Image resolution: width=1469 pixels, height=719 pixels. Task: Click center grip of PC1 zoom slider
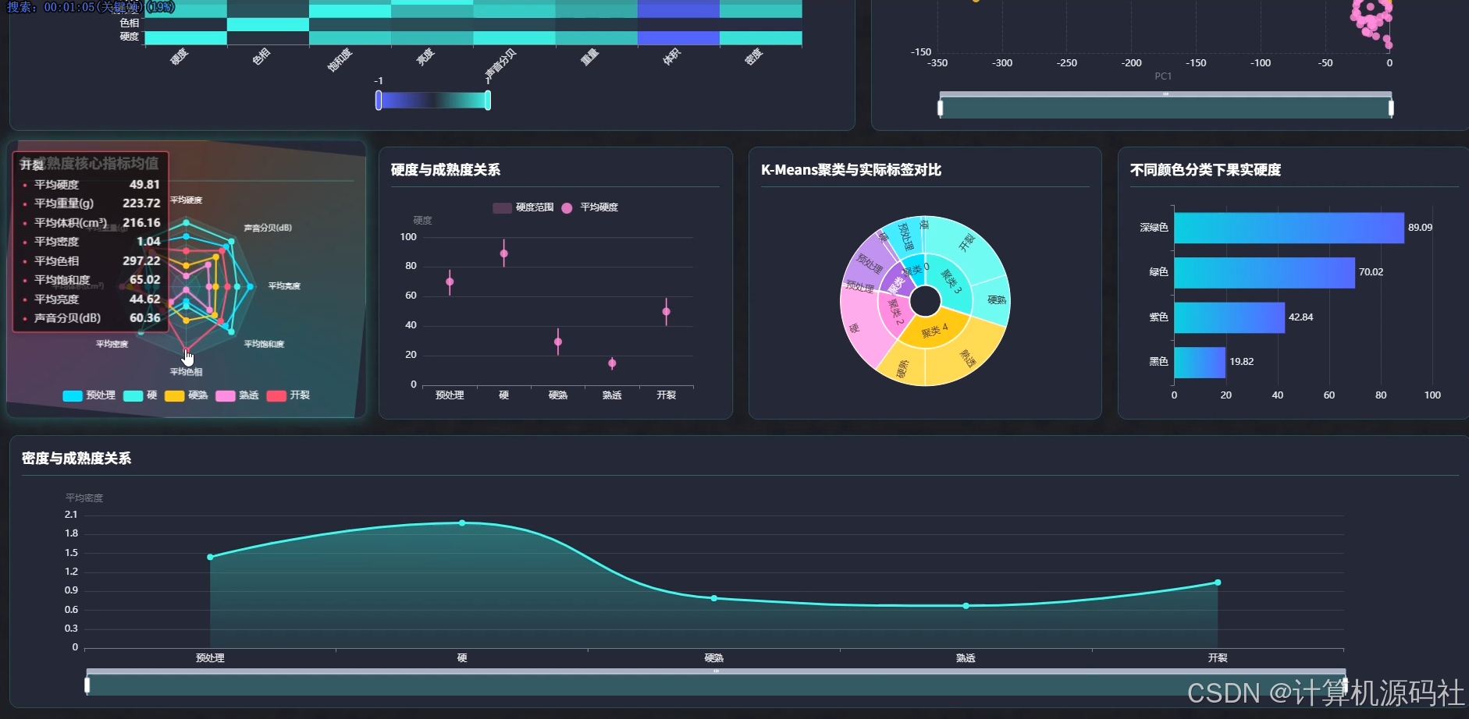tap(1165, 94)
